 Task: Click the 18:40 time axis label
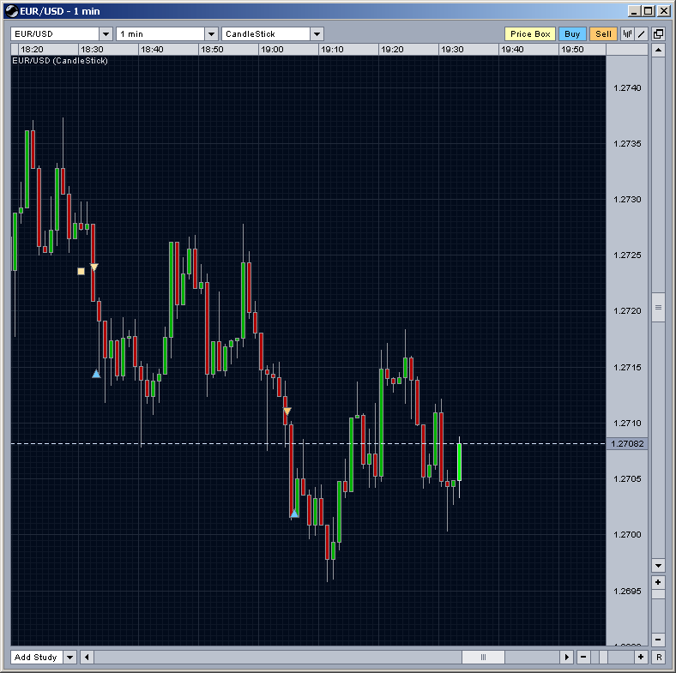pyautogui.click(x=152, y=49)
